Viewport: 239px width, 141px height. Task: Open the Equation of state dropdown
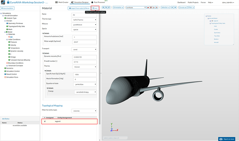coord(85,84)
